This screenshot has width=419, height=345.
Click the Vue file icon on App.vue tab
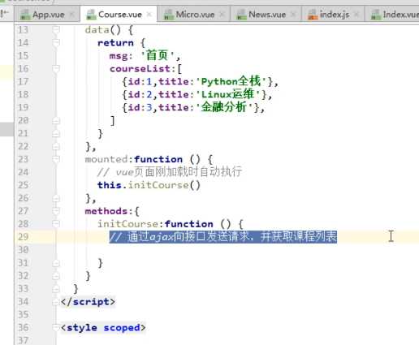coord(25,15)
